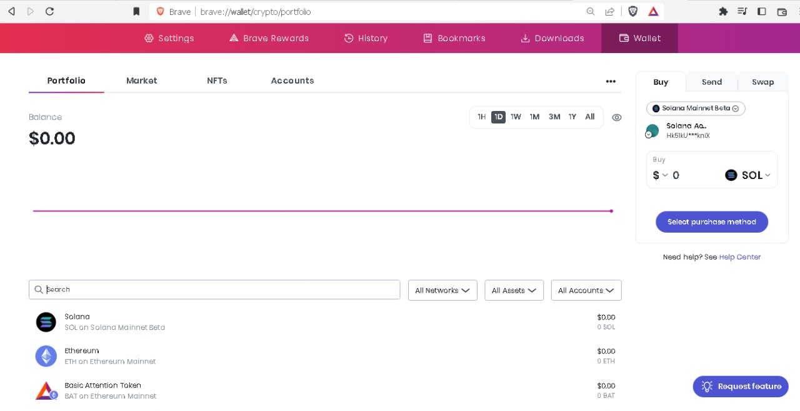The height and width of the screenshot is (411, 800).
Task: Select the 1D chart timeframe
Action: pos(498,117)
